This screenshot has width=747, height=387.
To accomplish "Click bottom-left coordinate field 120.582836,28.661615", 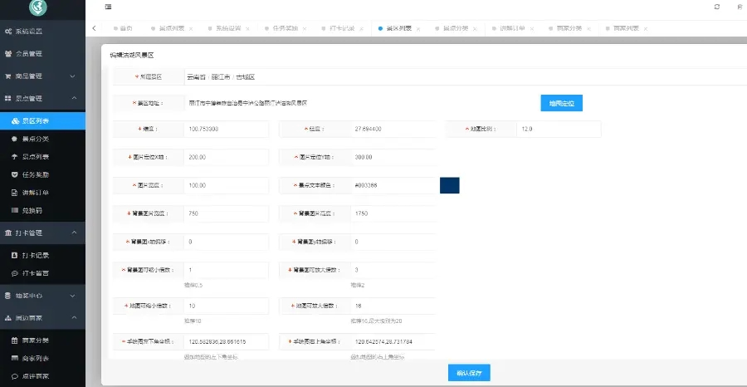I will (227, 341).
